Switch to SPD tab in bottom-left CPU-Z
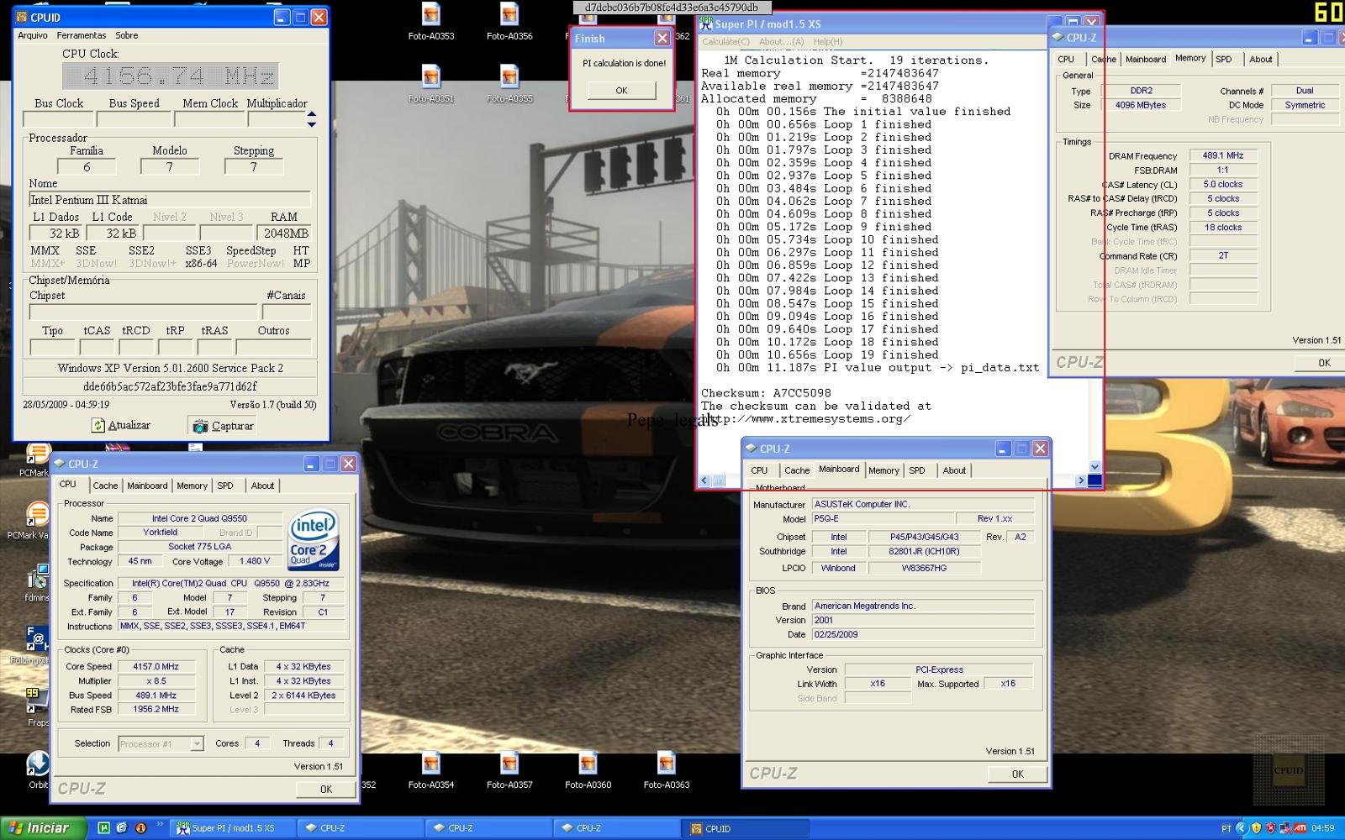Viewport: 1345px width, 840px height. (x=225, y=486)
